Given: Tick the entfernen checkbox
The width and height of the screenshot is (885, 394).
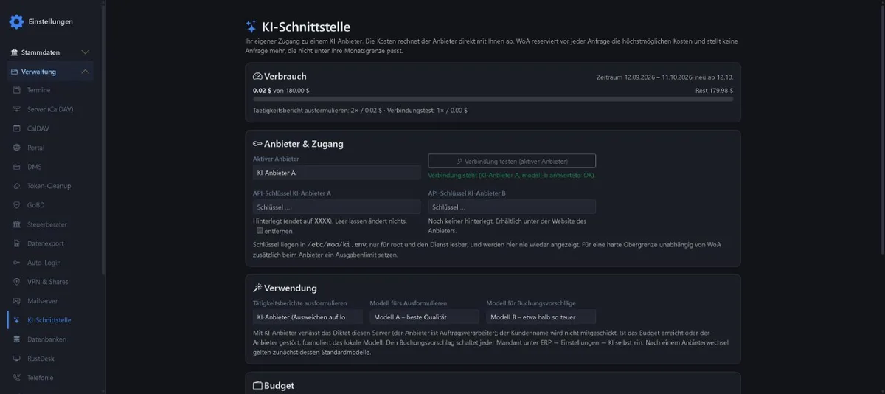Looking at the screenshot, I should [x=260, y=230].
